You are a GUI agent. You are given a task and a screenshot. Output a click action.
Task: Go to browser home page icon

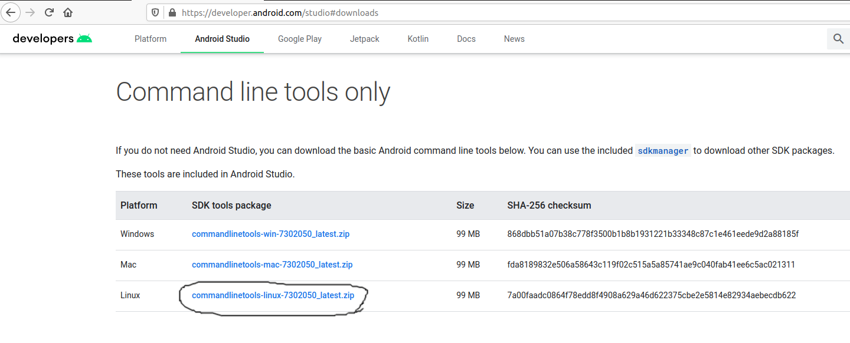68,12
